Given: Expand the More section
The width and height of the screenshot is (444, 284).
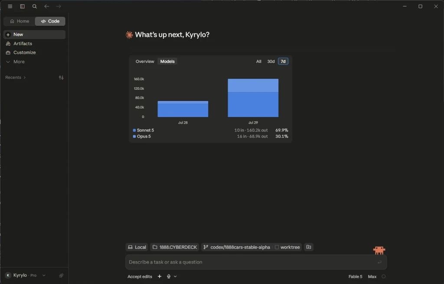Looking at the screenshot, I should [x=35, y=62].
